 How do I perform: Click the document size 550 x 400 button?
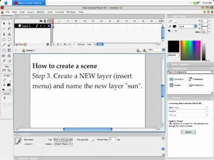[x=63, y=140]
